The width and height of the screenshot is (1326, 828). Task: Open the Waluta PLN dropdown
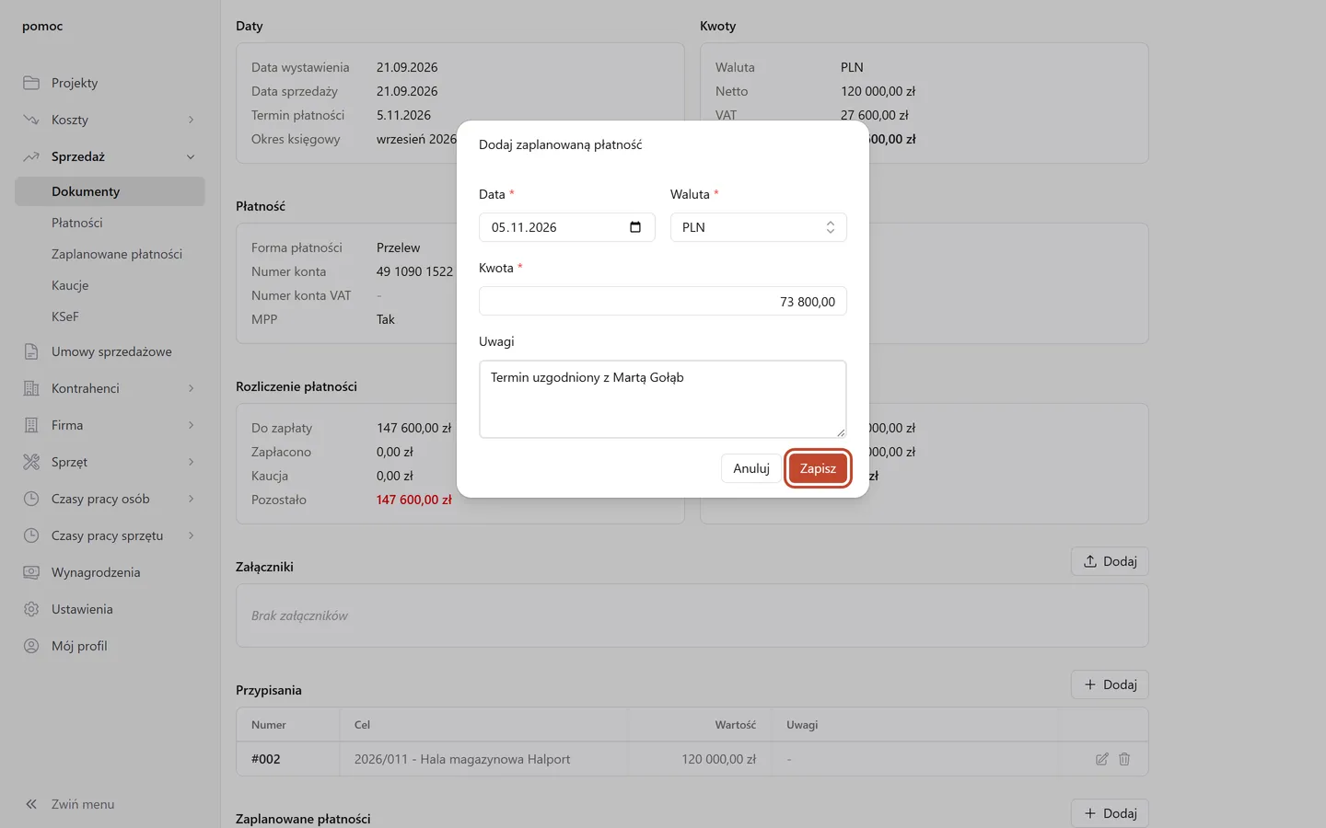(759, 227)
